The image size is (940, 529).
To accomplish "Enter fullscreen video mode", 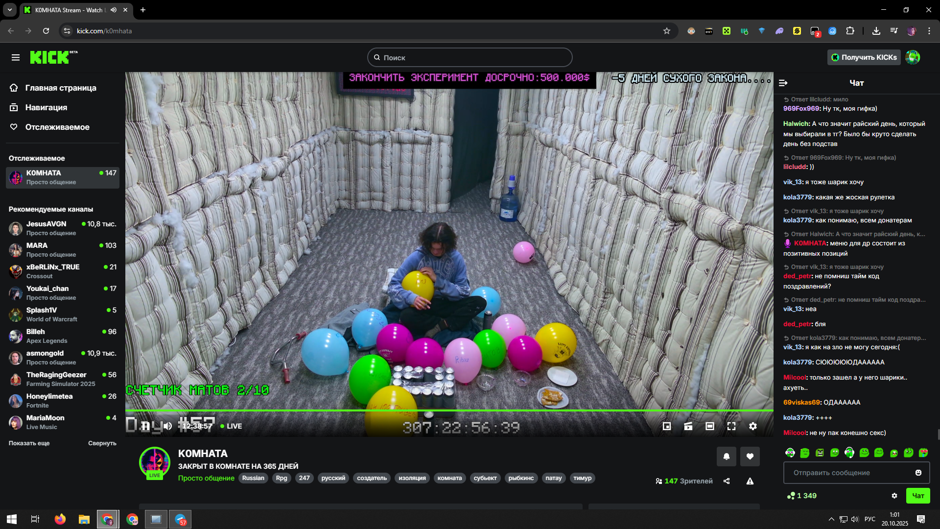I will [731, 426].
